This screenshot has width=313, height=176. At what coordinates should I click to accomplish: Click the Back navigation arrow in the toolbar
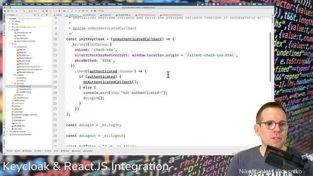point(17,11)
